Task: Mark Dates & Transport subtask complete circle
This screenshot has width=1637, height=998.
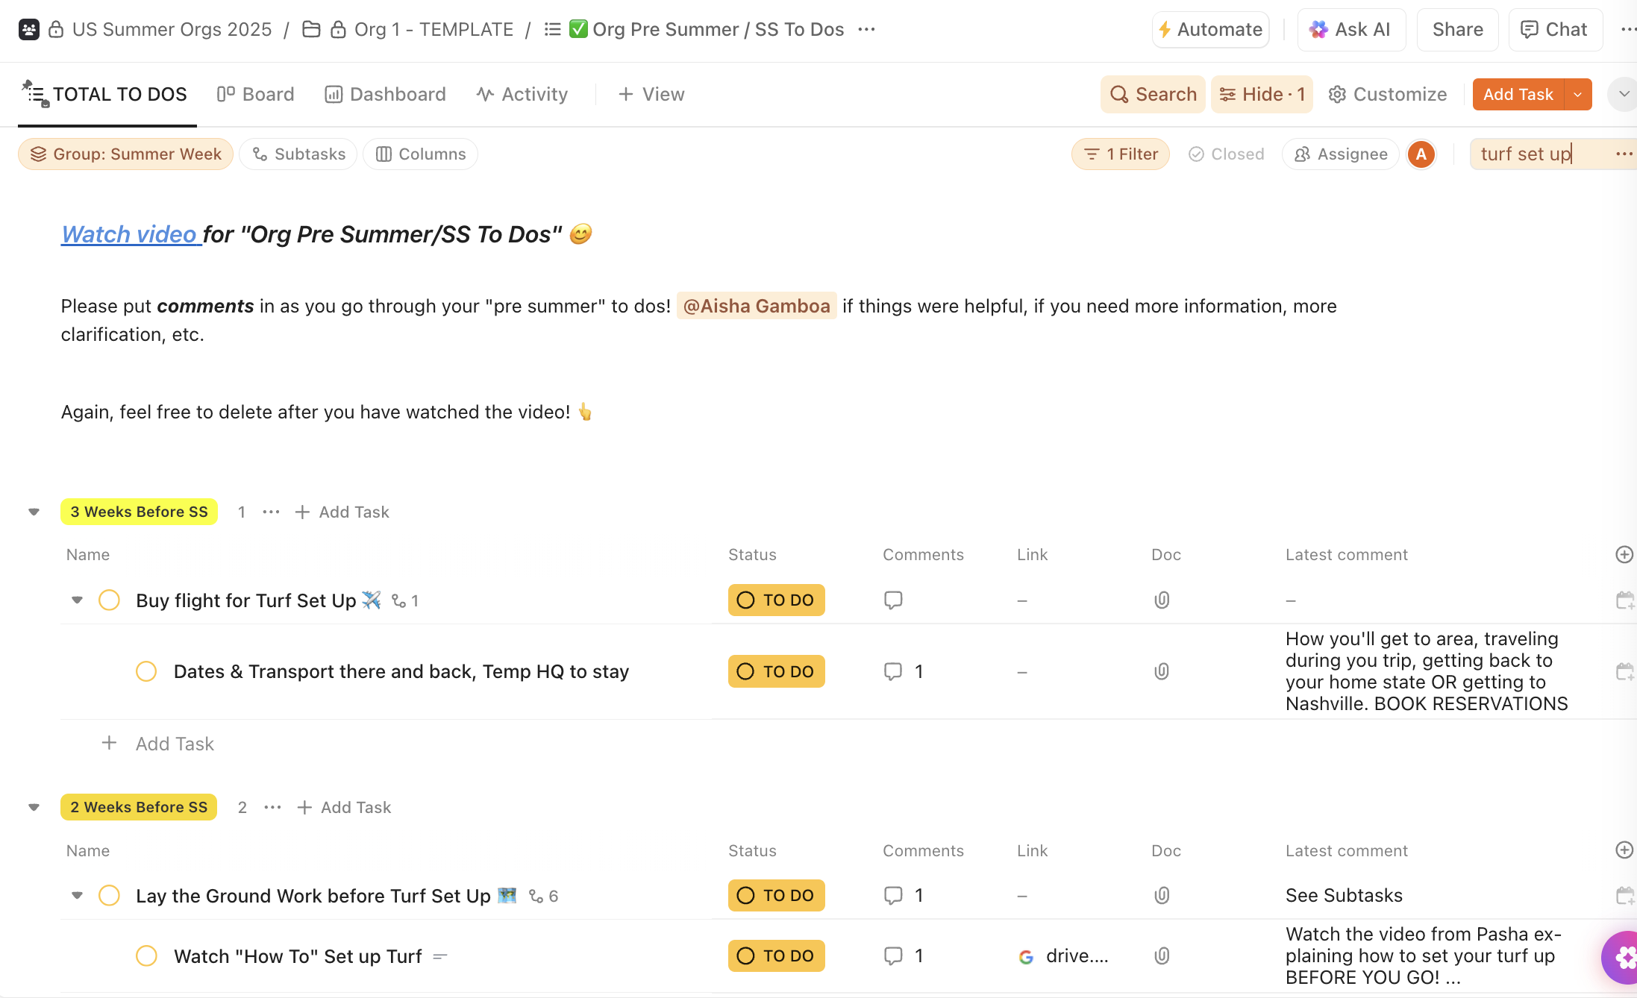Action: (x=146, y=672)
